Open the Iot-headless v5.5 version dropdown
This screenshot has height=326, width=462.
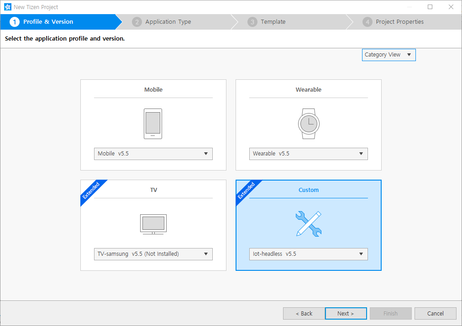click(x=308, y=254)
